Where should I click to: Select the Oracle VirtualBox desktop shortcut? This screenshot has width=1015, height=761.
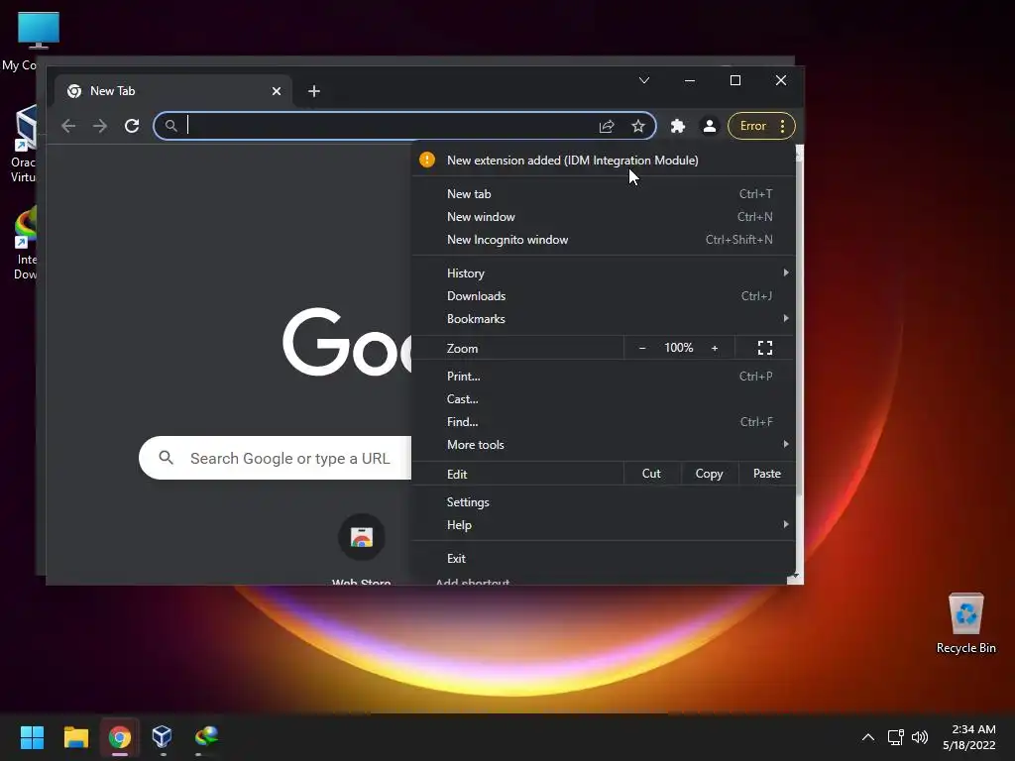[x=24, y=144]
